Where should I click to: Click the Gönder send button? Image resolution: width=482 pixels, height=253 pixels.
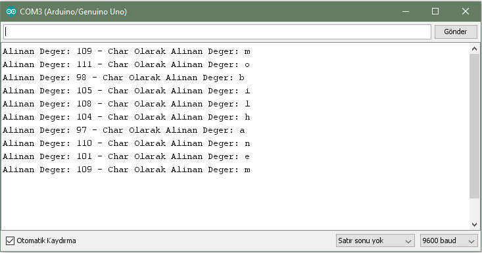pos(456,32)
